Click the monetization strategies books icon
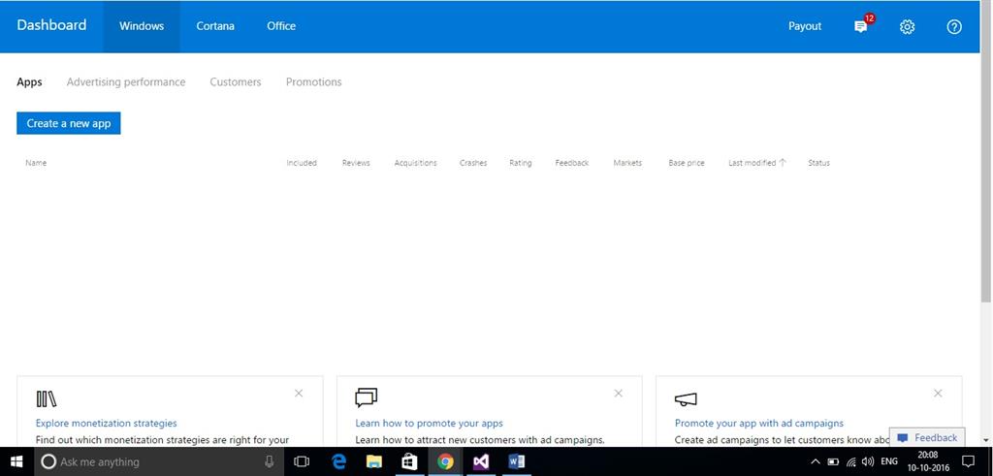The width and height of the screenshot is (993, 476). (47, 398)
